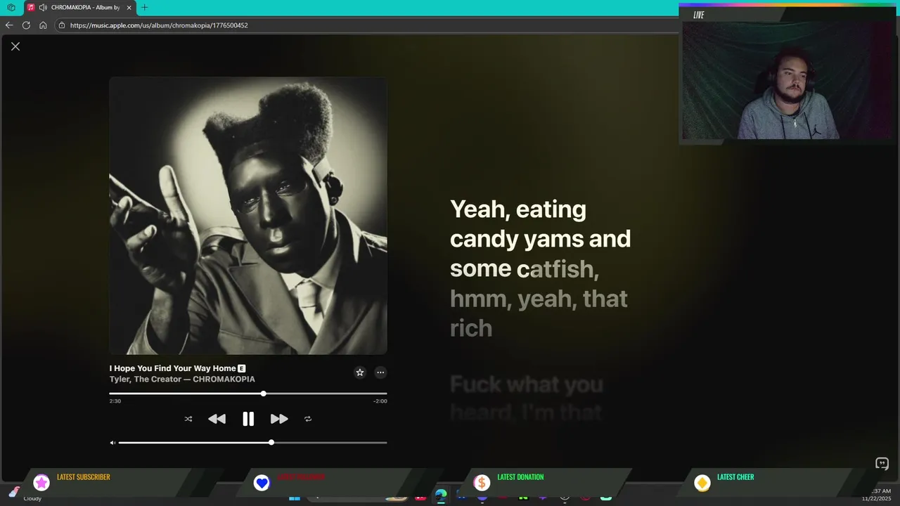Close the full-screen lyrics view
Image resolution: width=900 pixels, height=506 pixels.
click(15, 46)
